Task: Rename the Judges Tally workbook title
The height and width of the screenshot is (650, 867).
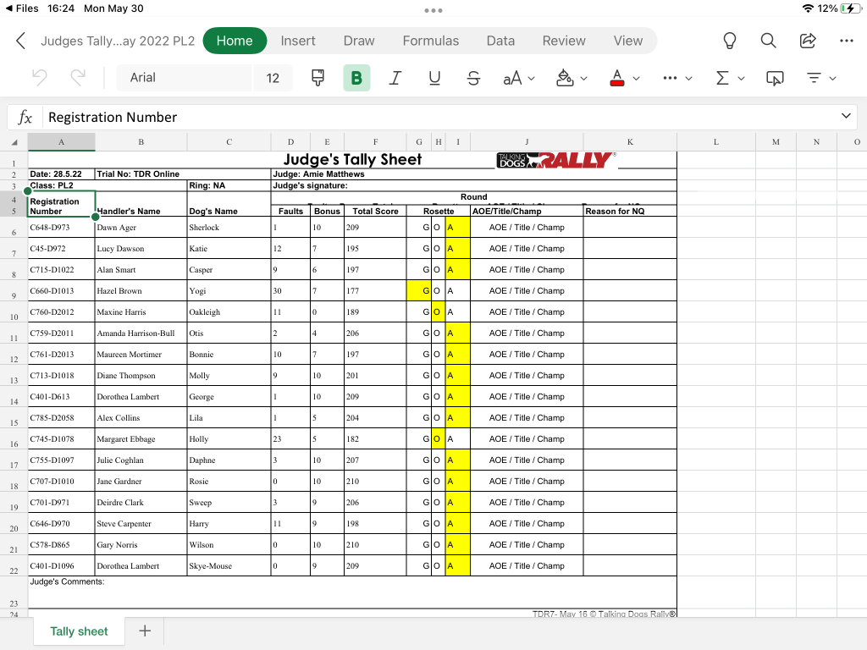Action: click(118, 41)
